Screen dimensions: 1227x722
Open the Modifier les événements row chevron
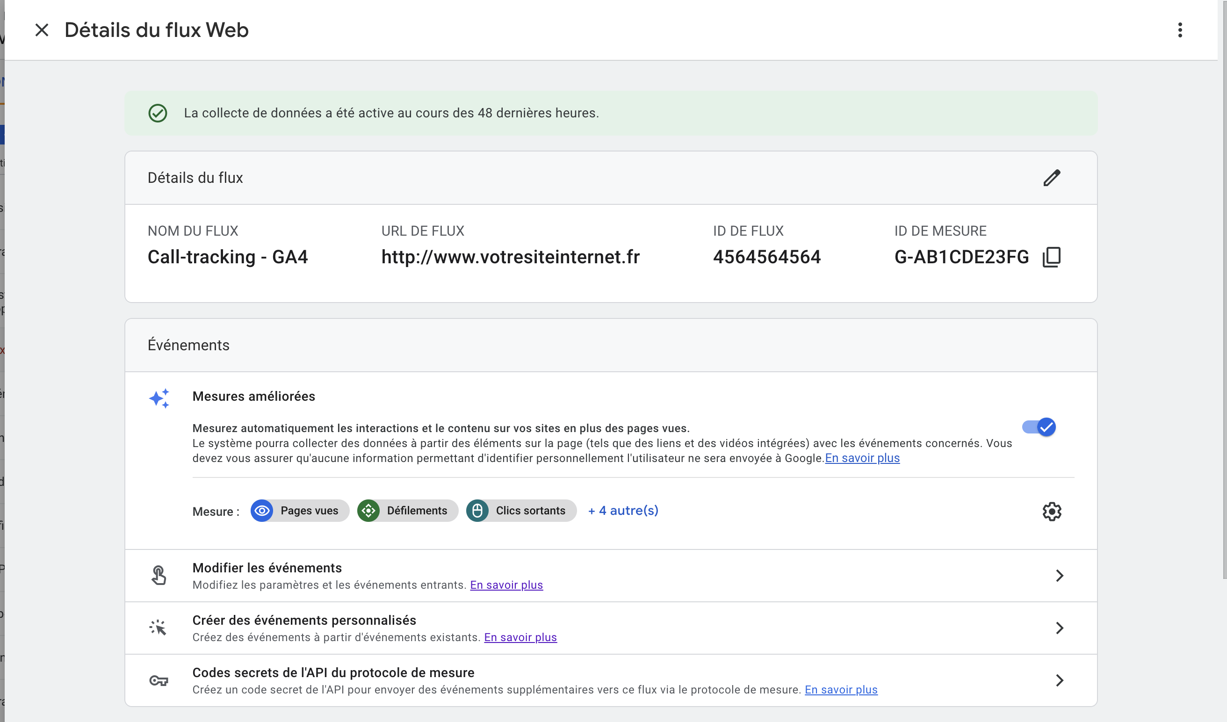(1059, 576)
